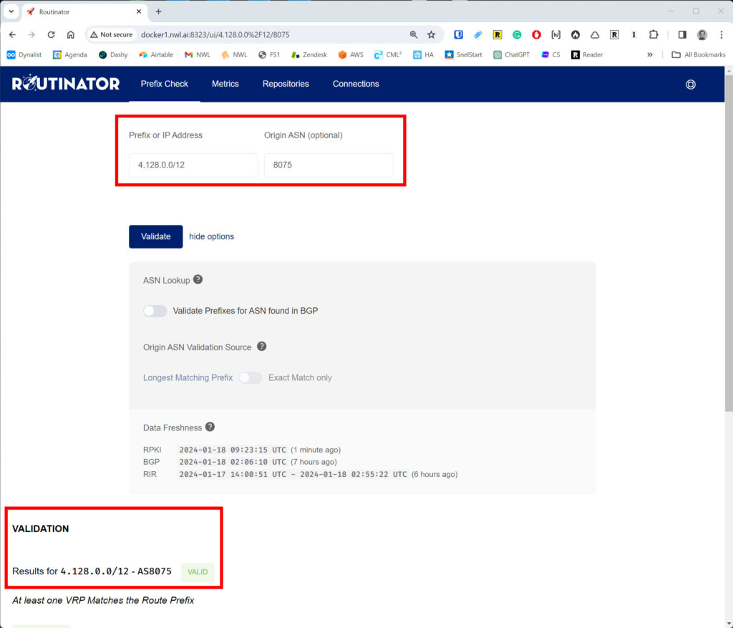The height and width of the screenshot is (628, 733).
Task: Enable Validate Prefixes for ASN found in BGP
Action: tap(155, 310)
